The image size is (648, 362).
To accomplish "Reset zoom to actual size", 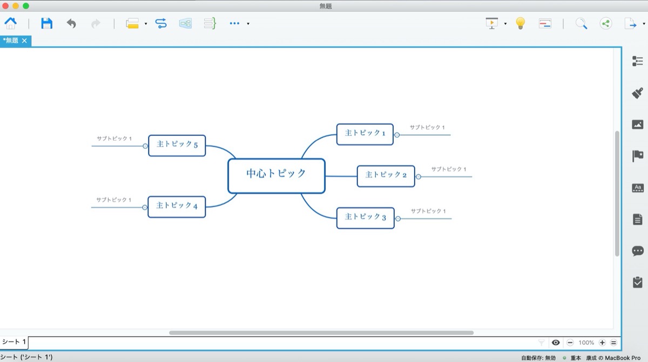I will (613, 343).
